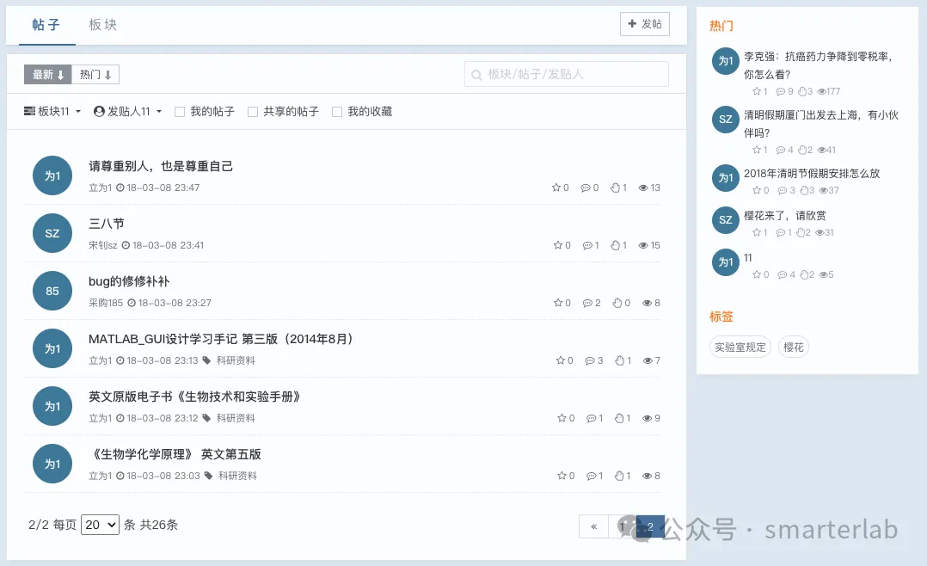The image size is (927, 566).
Task: Click the comment icon on MATLAB_GUI post
Action: coord(589,360)
